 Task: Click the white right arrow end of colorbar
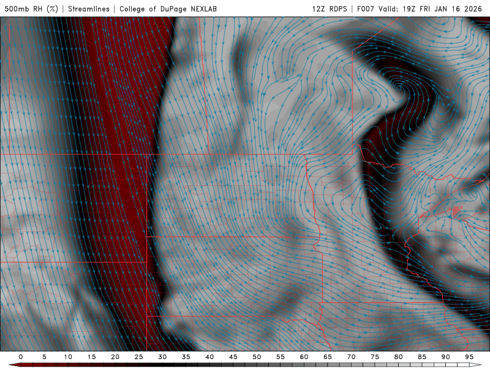click(475, 365)
